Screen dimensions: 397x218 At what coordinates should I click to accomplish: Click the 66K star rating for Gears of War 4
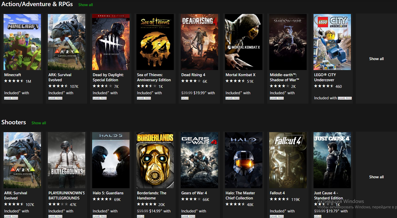click(x=195, y=199)
